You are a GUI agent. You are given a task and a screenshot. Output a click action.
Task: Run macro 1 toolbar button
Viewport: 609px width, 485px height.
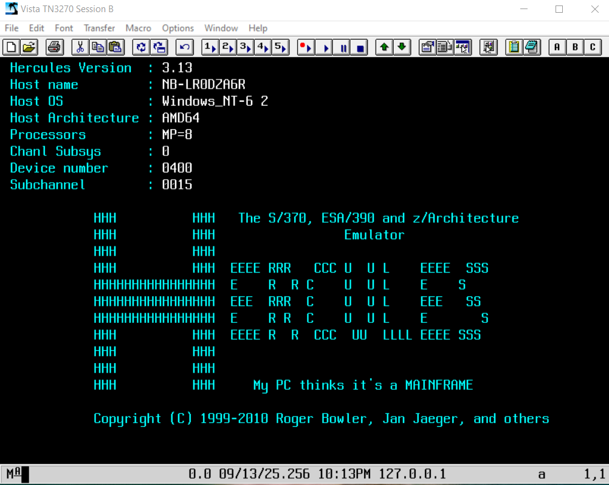pos(210,47)
